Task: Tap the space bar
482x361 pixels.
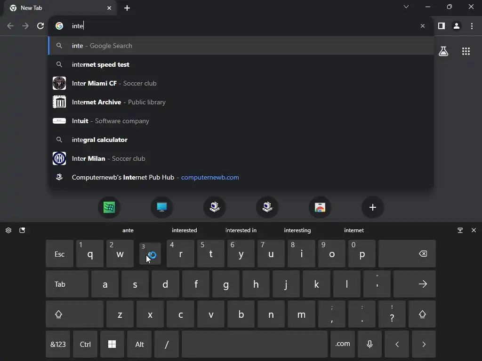Action: [x=255, y=344]
